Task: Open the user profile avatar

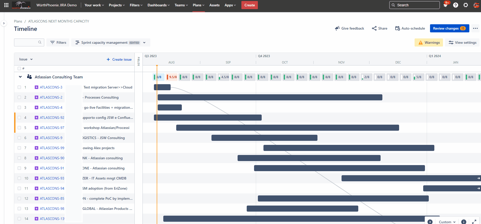Action: tap(476, 5)
